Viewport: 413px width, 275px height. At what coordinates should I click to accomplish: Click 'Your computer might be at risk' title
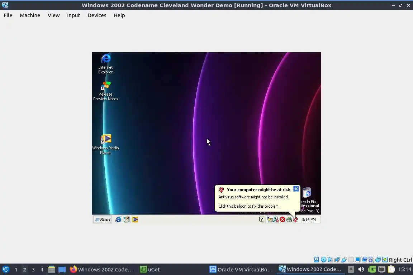click(x=258, y=190)
